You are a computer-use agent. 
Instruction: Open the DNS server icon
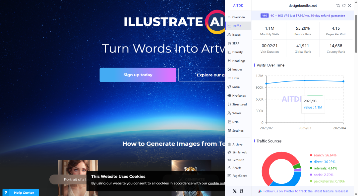coord(229,122)
